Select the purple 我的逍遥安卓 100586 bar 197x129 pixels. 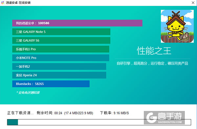coord(77,23)
